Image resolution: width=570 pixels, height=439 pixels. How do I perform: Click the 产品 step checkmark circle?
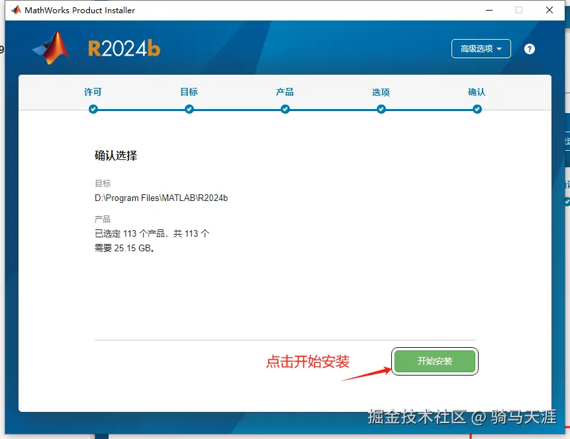[285, 109]
